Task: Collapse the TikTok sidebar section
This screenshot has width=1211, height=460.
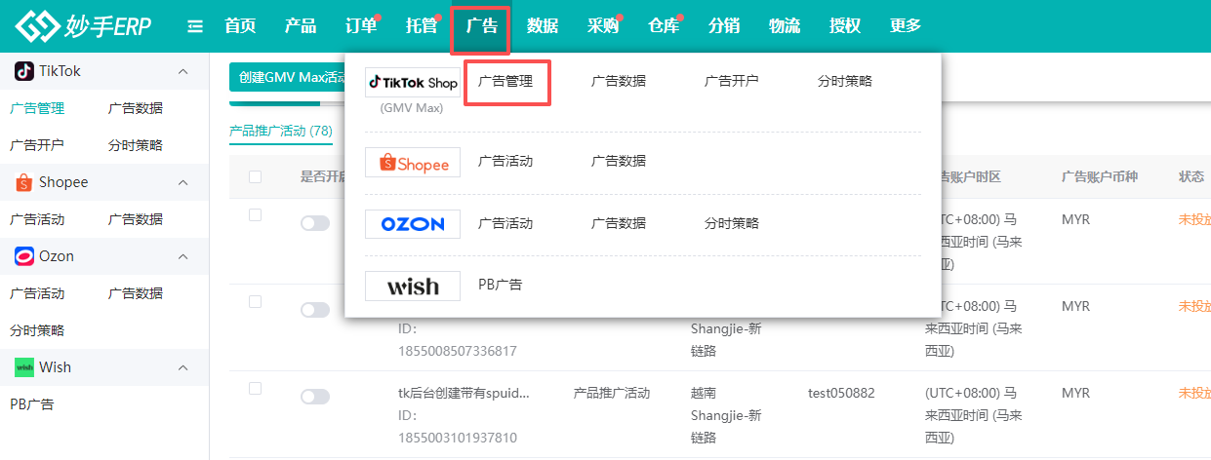Action: (x=182, y=71)
